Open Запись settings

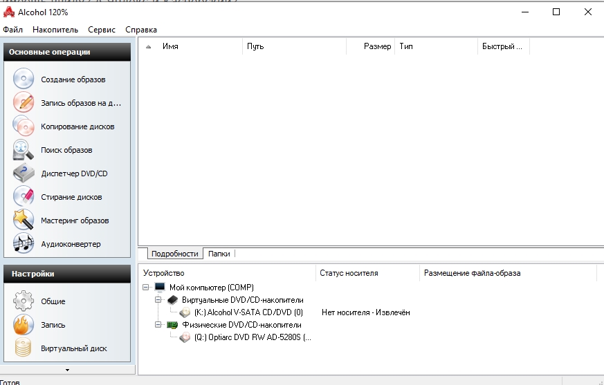53,325
